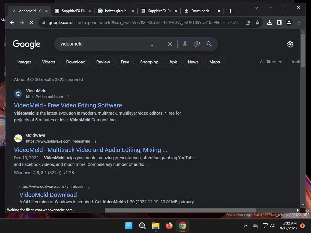The image size is (311, 233).
Task: Open Windows taskbar search
Action: pyautogui.click(x=142, y=226)
